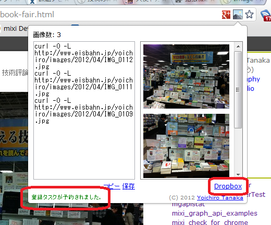
Task: Click the Dropbox link
Action: (x=228, y=186)
